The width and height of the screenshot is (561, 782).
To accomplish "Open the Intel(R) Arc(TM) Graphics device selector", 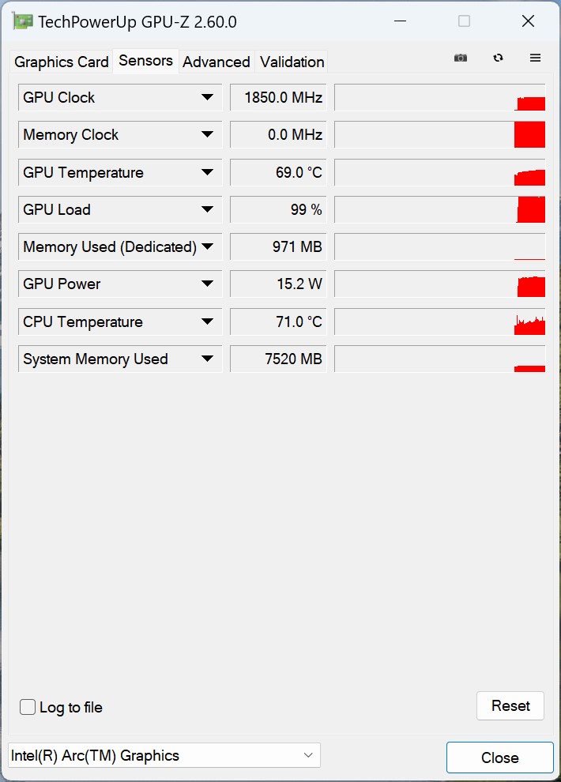I will tap(164, 755).
